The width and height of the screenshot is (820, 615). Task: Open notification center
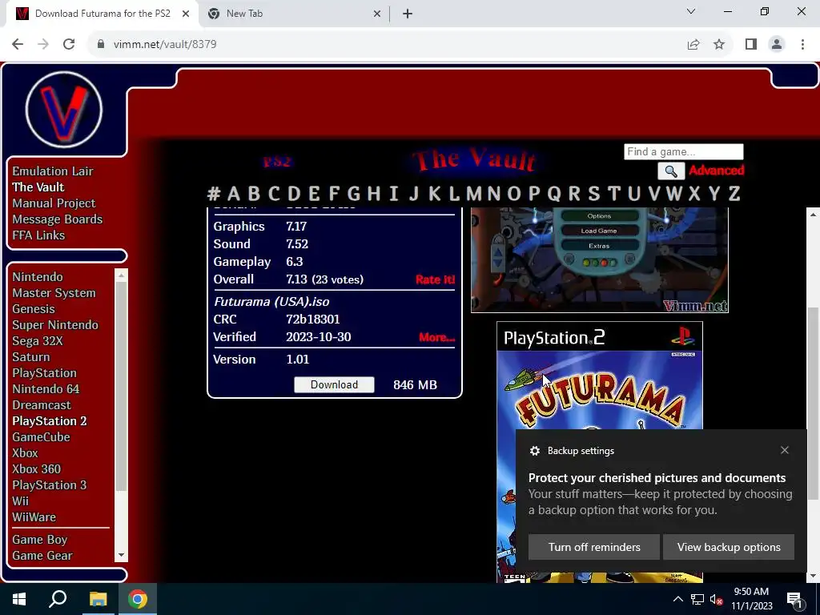pyautogui.click(x=794, y=599)
